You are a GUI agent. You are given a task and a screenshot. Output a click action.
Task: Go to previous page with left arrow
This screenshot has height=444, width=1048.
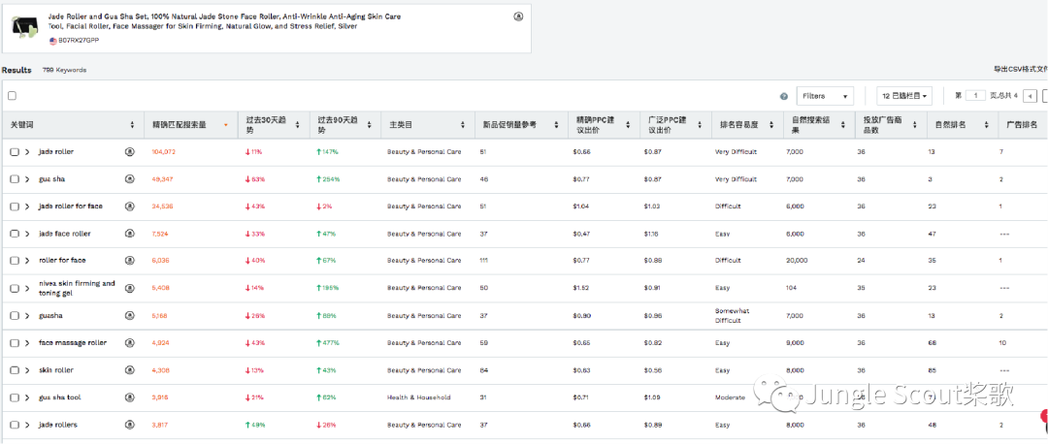(1031, 96)
